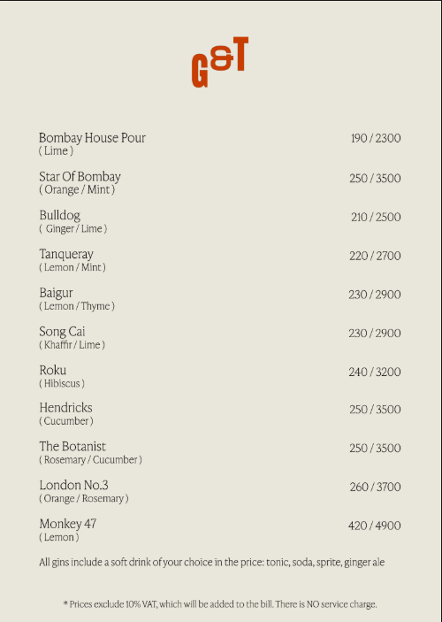Viewport: 442px width, 622px height.
Task: Click the 190 / 2300 price
Action: pos(376,138)
